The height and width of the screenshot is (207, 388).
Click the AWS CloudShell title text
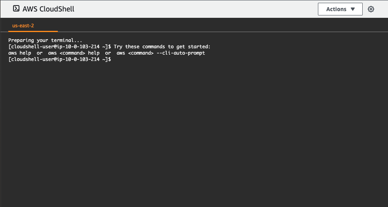coord(48,9)
